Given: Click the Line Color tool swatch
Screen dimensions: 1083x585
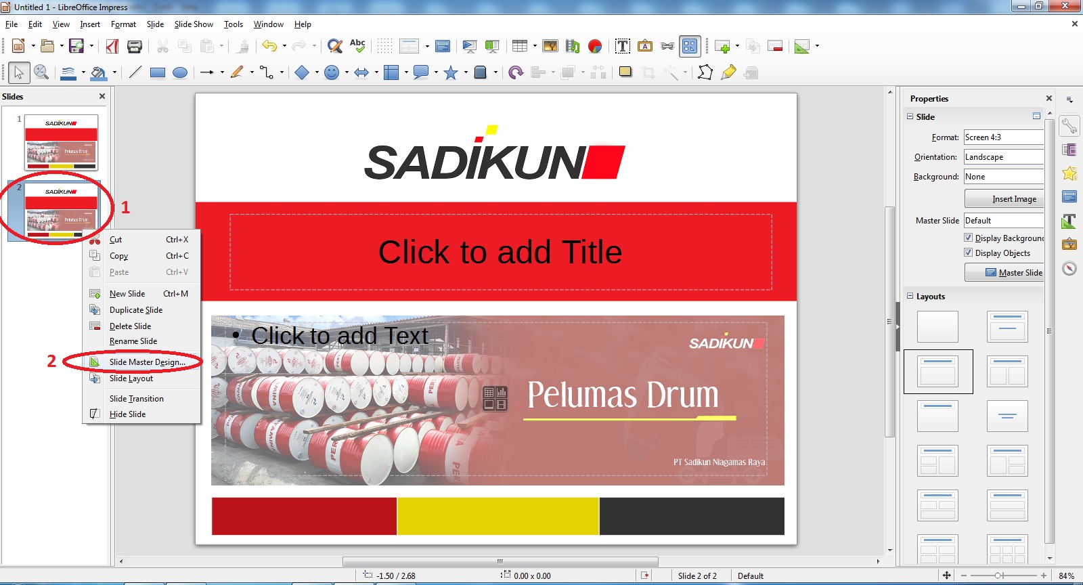Looking at the screenshot, I should pos(68,72).
